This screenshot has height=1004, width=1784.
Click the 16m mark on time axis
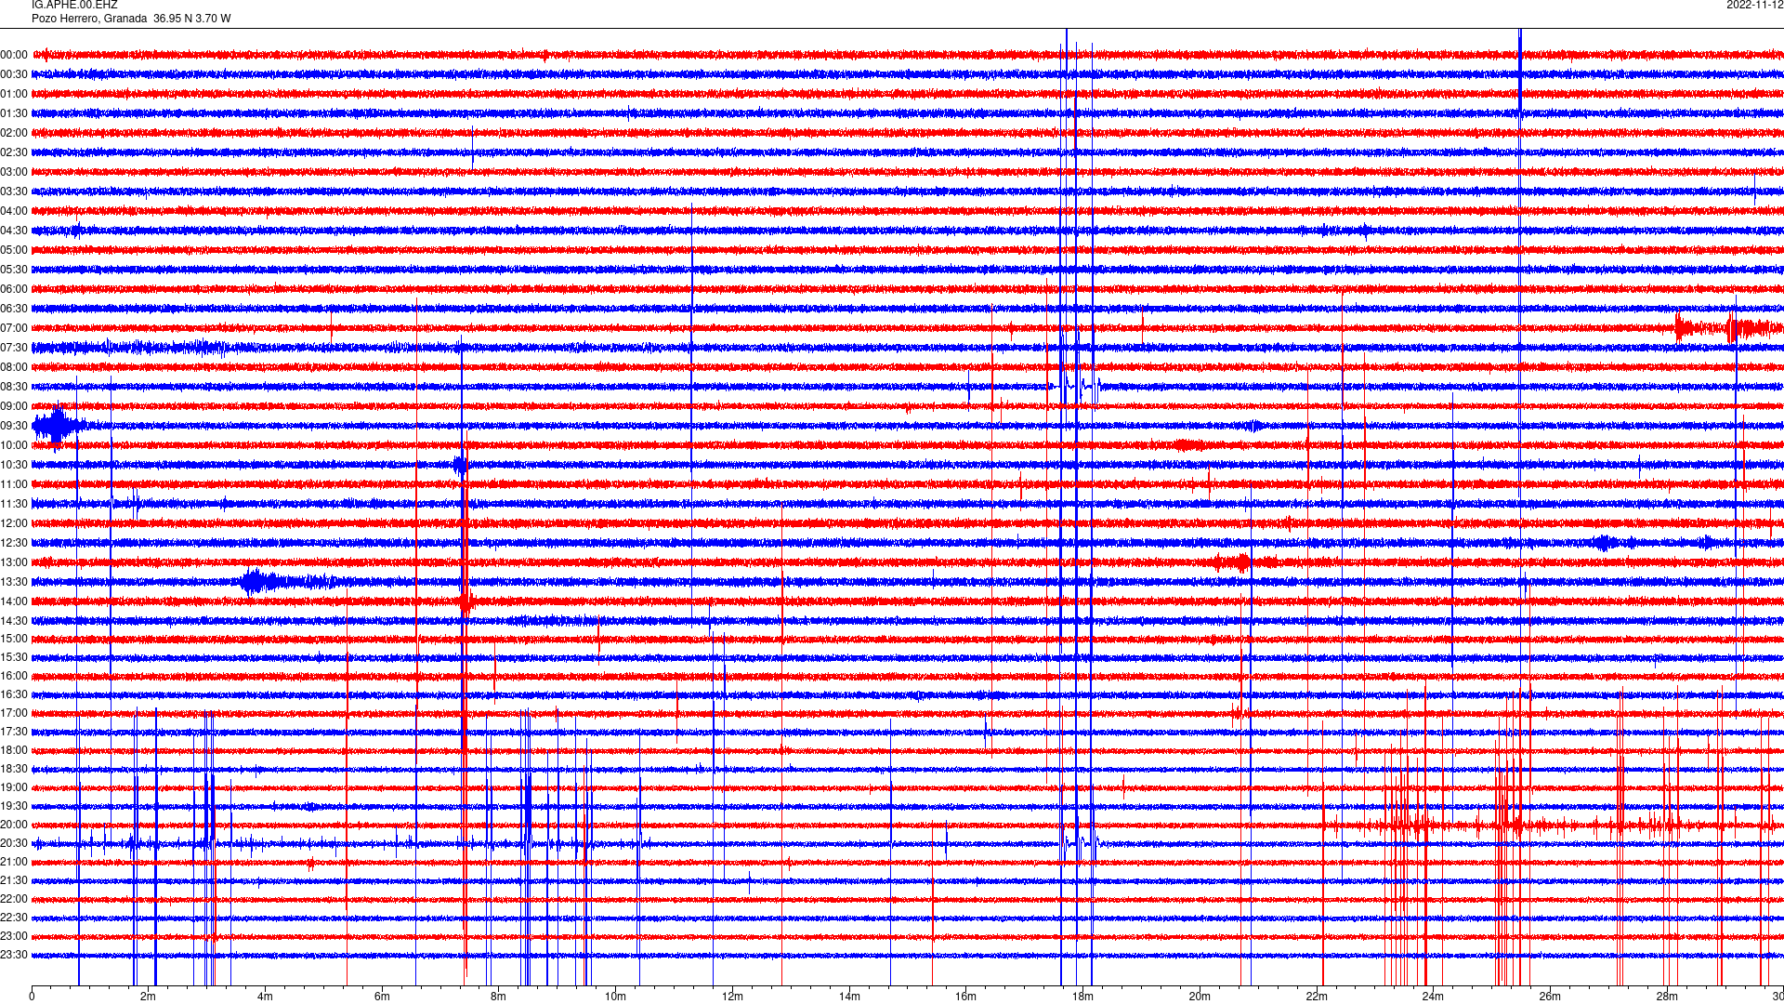tap(965, 997)
